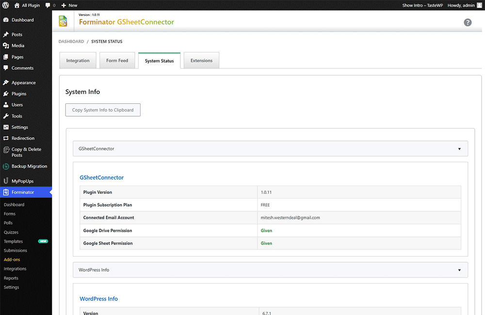Click the SYSTEM STATUS breadcrumb text
This screenshot has height=315, width=485.
107,41
